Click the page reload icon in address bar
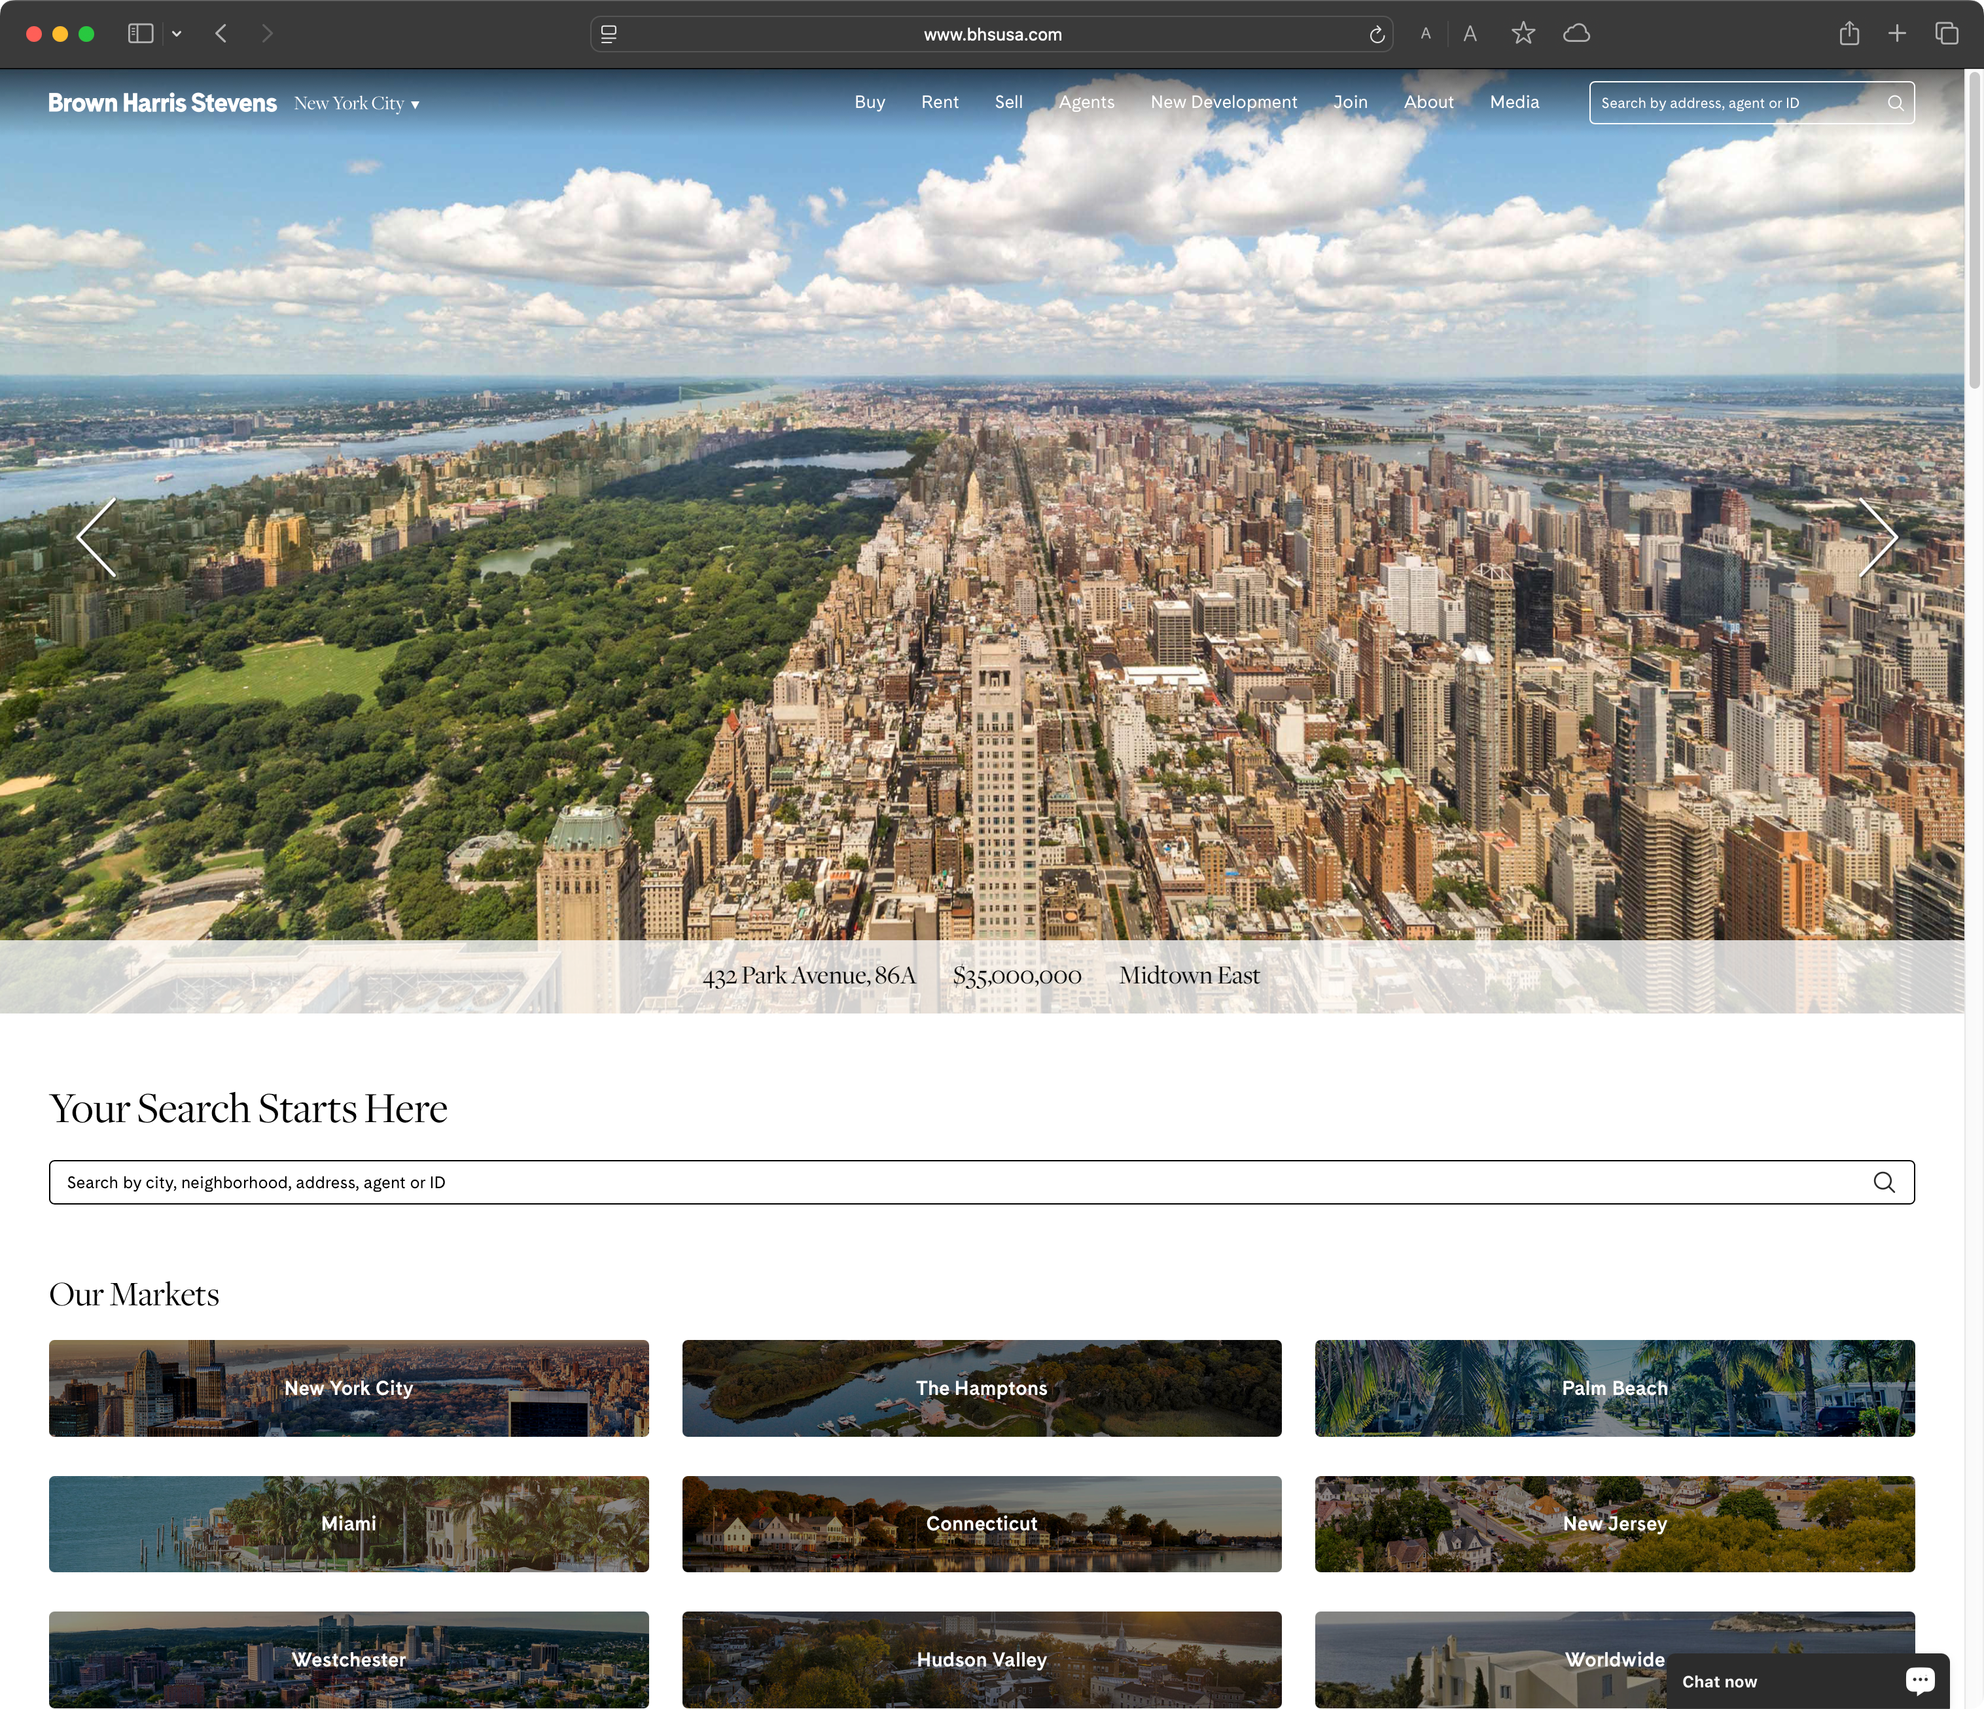Screen dimensions: 1984x1709 point(1376,35)
